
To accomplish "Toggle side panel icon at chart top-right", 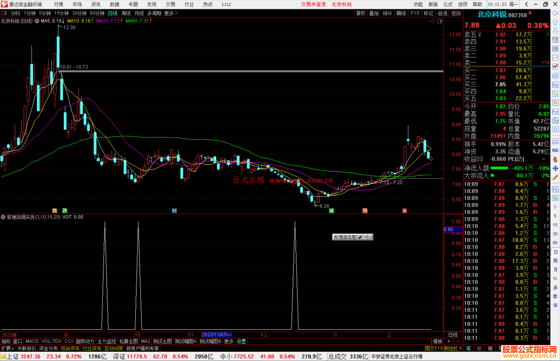I will coord(440,21).
